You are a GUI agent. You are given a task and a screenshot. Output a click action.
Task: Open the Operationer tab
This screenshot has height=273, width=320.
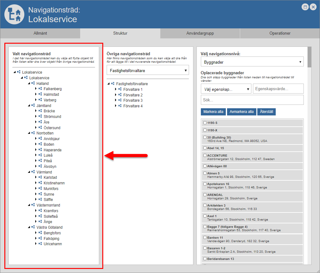(280, 33)
